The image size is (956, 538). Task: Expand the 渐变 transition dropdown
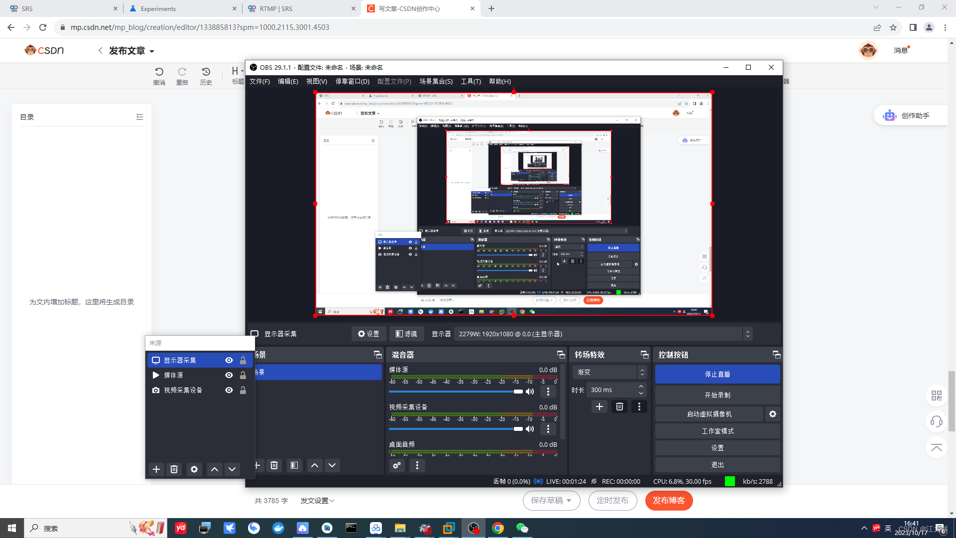point(642,372)
